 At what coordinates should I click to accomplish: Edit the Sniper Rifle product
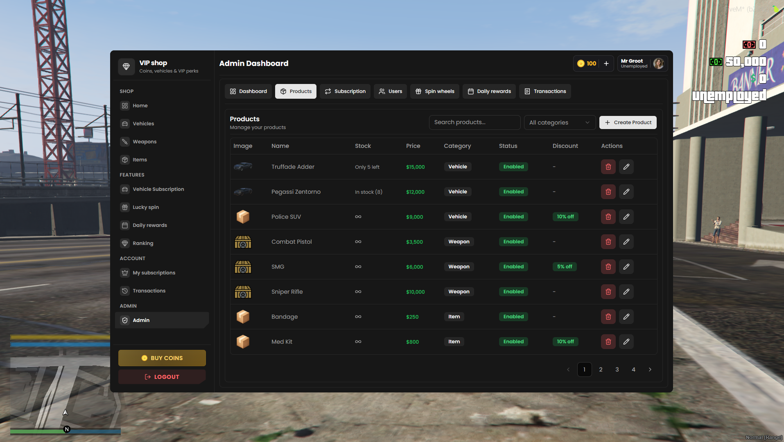(x=626, y=292)
